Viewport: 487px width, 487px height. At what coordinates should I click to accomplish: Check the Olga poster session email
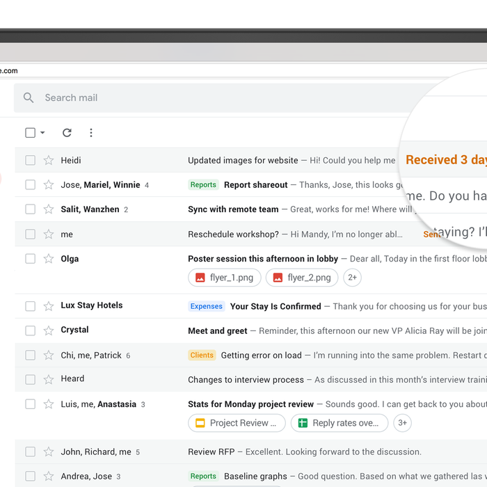[30, 259]
